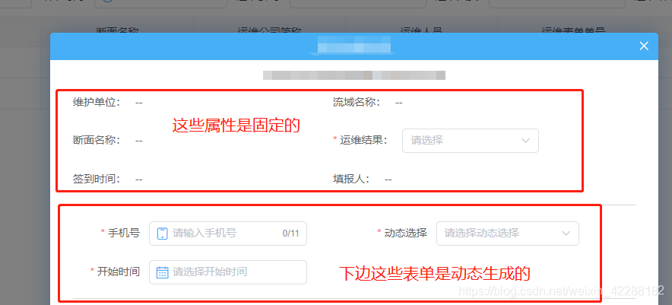The width and height of the screenshot is (672, 305).
Task: Select the 填报人 label text
Action: coord(351,179)
